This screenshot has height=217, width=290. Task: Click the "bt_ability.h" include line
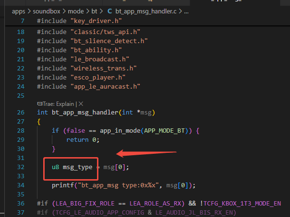click(x=79, y=50)
